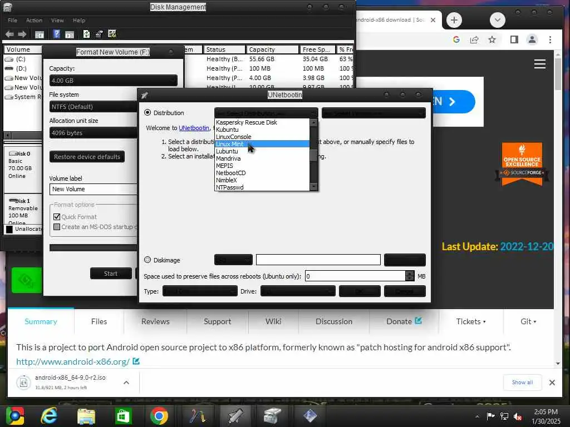Click the Refresh icon in Disk Management toolbar
570x427 pixels.
[x=86, y=34]
